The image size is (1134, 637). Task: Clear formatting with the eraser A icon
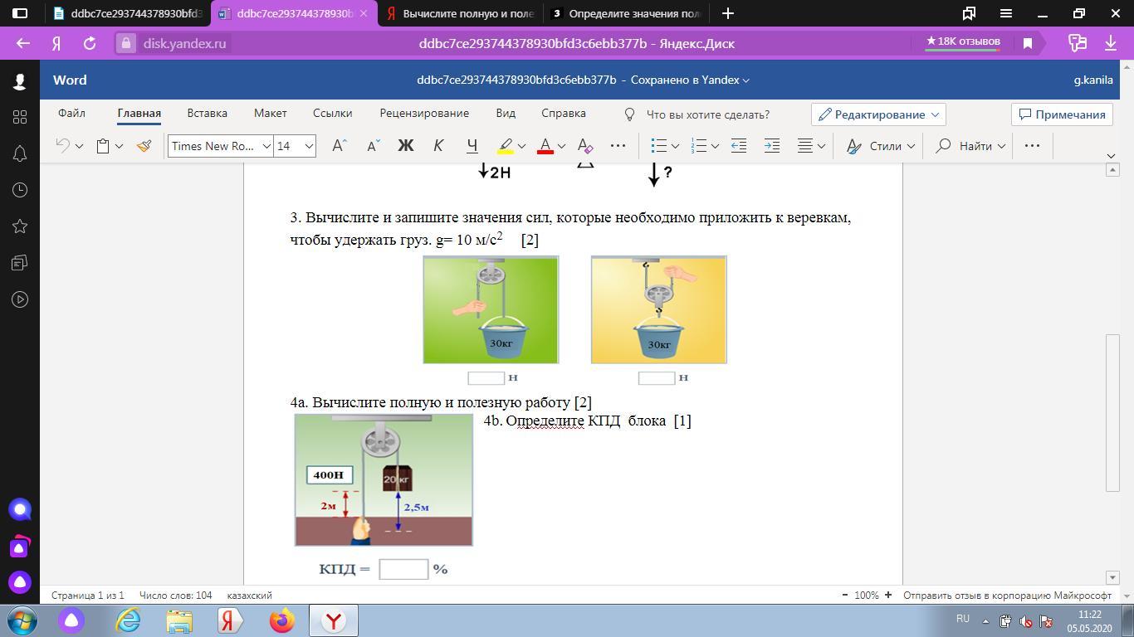(585, 146)
